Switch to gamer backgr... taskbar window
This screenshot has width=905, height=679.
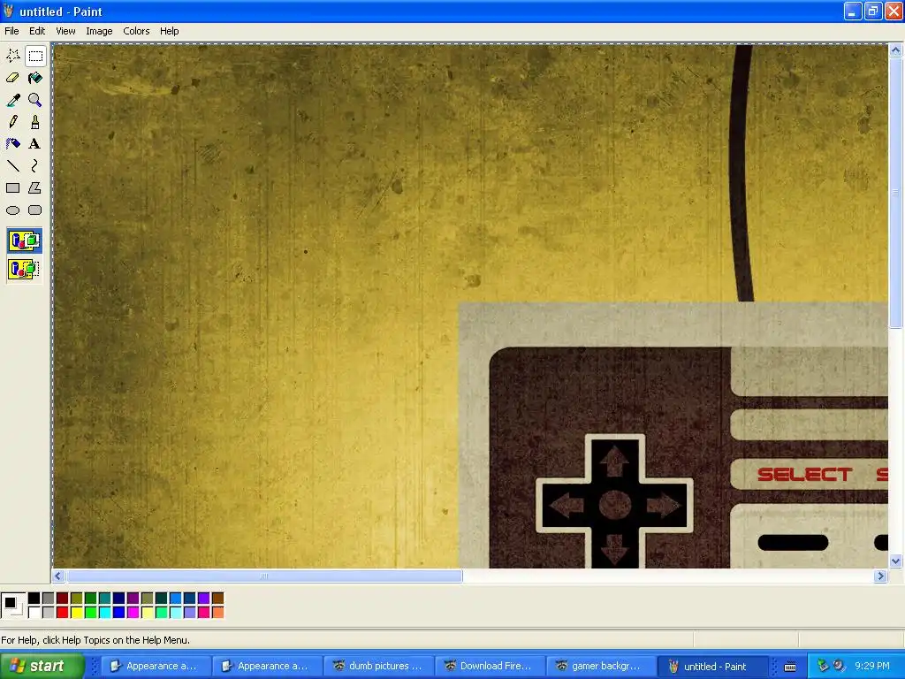click(x=601, y=667)
